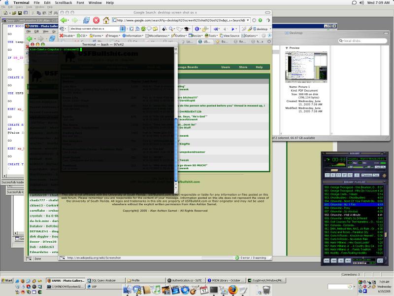Open Firefox from the Dock
The height and width of the screenshot is (296, 394).
coord(232,290)
